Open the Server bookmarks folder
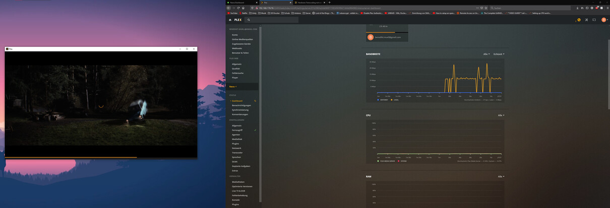The height and width of the screenshot is (208, 610). [x=307, y=13]
